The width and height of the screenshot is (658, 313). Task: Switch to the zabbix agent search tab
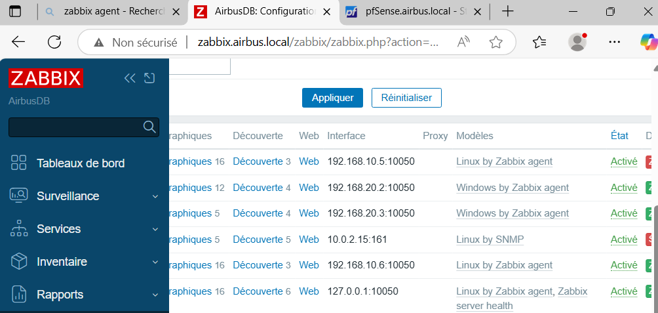point(111,12)
